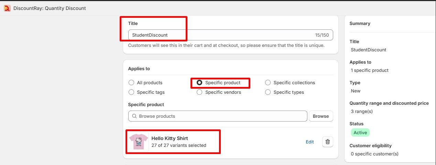This screenshot has height=165, width=436.
Task: Choose the Specific tags radio option
Action: tap(131, 92)
